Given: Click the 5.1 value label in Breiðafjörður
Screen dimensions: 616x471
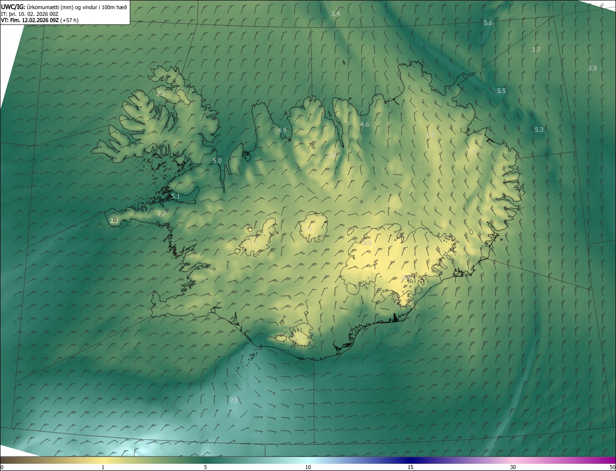Looking at the screenshot, I should pos(176,196).
